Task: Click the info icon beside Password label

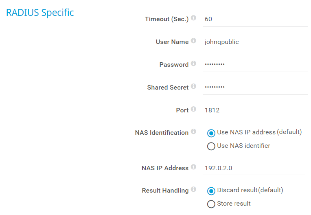Action: [x=193, y=64]
